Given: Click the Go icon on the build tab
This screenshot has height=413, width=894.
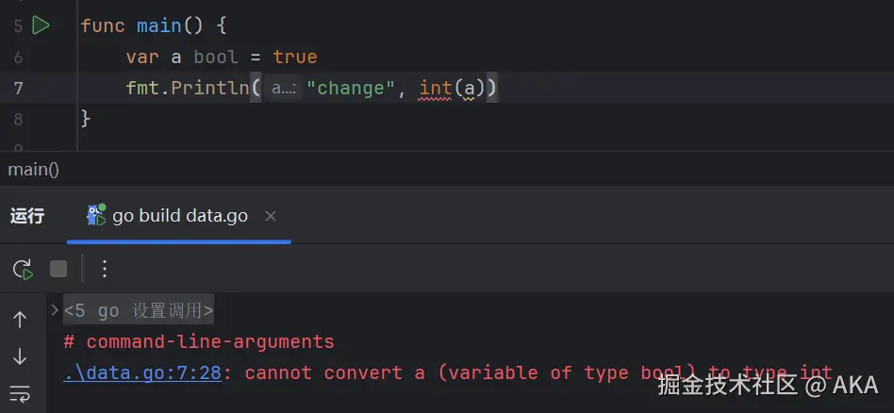Looking at the screenshot, I should pyautogui.click(x=96, y=215).
